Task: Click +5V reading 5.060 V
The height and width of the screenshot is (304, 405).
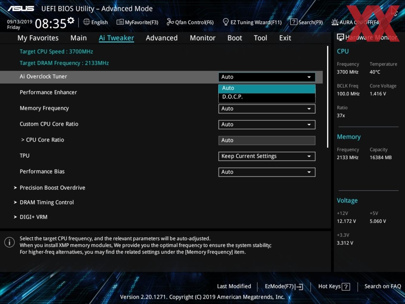Action: coord(378,221)
